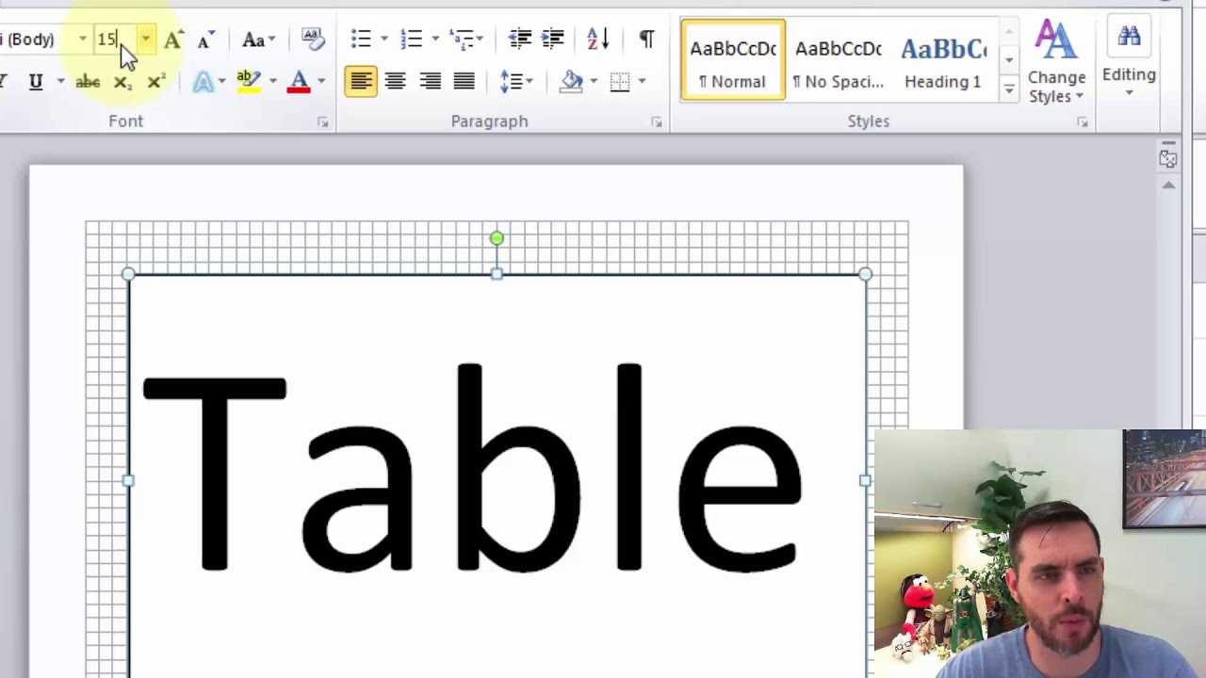Select the Strikethrough formatting icon

click(x=87, y=82)
